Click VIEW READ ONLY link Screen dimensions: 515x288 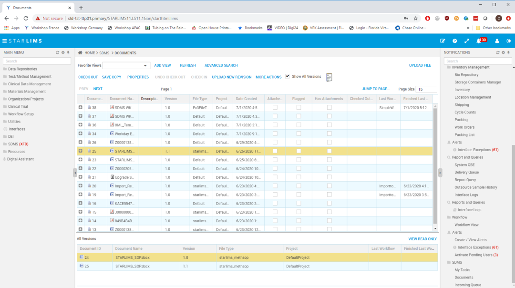pyautogui.click(x=422, y=239)
